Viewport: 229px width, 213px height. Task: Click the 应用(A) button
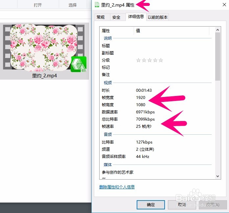click(213, 205)
